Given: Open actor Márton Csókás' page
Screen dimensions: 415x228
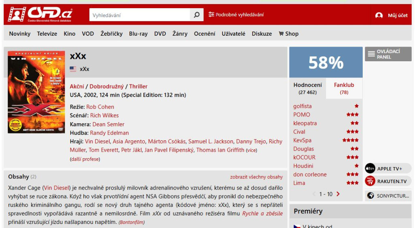Looking at the screenshot, I should click(167, 141).
